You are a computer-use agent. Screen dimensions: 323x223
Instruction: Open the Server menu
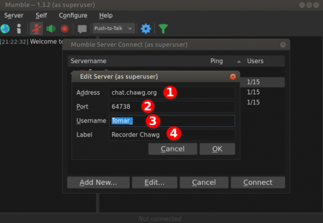click(x=14, y=15)
